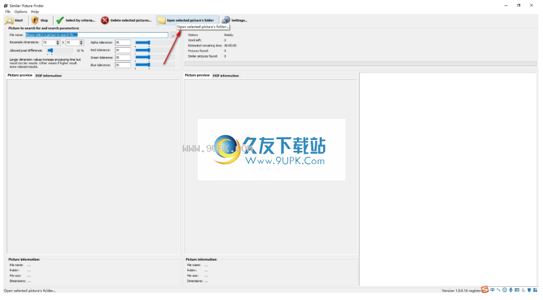Image resolution: width=543 pixels, height=300 pixels.
Task: Open the Settings toolbar button
Action: [x=234, y=20]
